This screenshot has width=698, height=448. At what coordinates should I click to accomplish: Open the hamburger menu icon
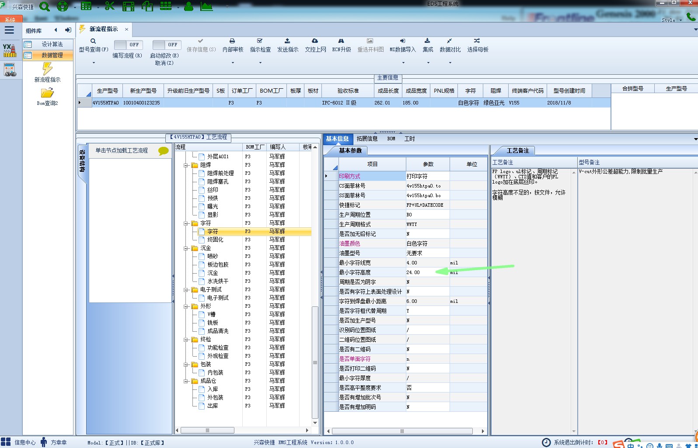coord(9,30)
